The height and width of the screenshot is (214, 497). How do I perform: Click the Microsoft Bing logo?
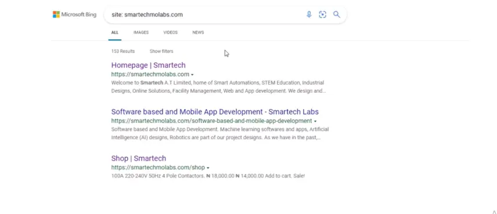tap(74, 14)
